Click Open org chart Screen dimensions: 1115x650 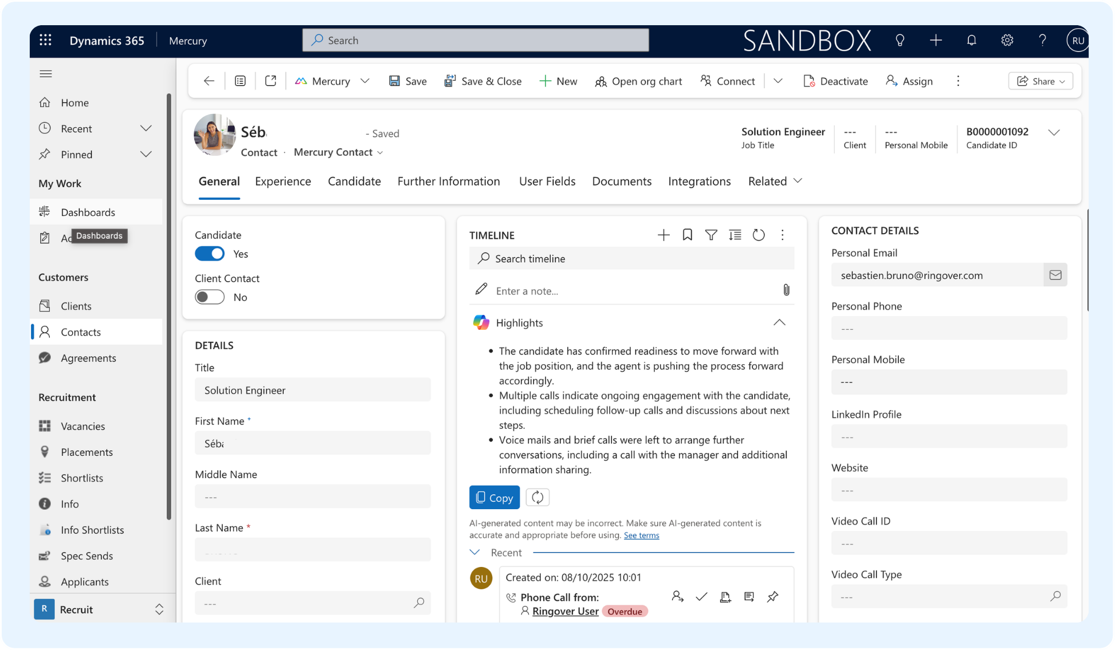click(638, 81)
